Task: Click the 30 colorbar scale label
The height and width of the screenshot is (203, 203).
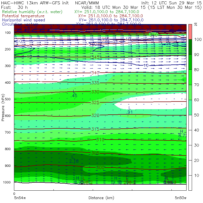Action: click(x=196, y=145)
